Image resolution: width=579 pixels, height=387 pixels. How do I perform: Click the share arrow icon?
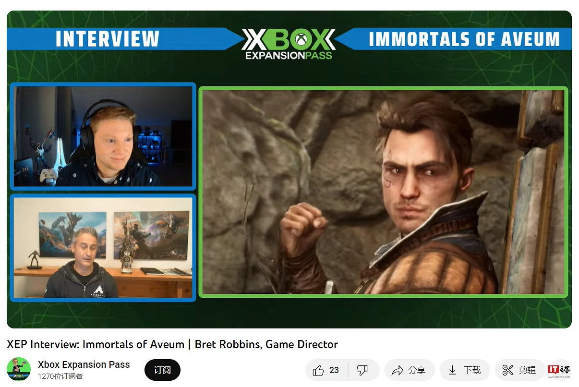tap(397, 370)
